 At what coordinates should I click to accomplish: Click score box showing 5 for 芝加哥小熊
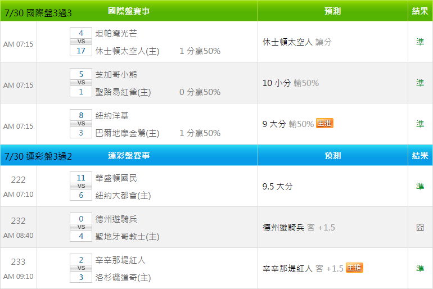81,74
